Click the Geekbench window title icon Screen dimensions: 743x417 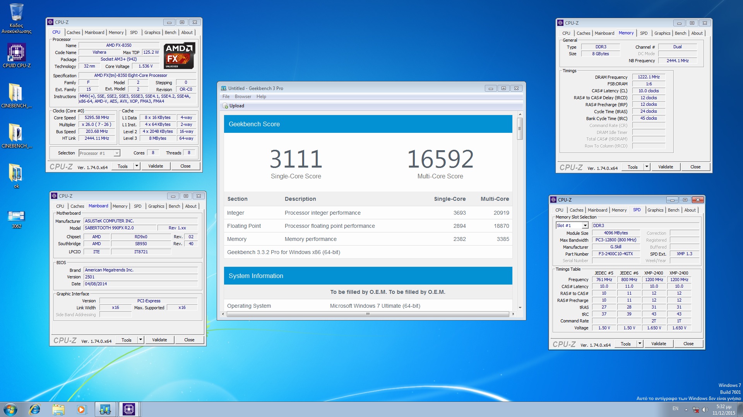(223, 88)
